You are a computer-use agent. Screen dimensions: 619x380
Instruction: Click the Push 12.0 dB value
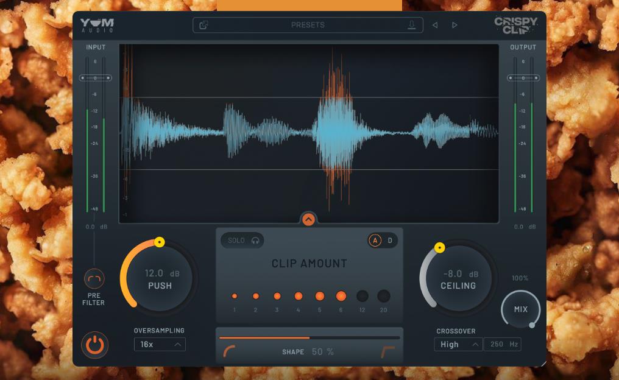[x=162, y=273]
